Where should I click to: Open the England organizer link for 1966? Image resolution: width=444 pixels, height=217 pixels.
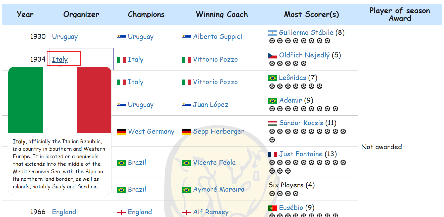click(64, 212)
